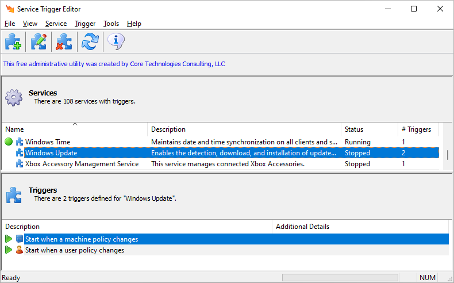Click the green running indicator for Windows Time
Image resolution: width=454 pixels, height=283 pixels.
(x=9, y=141)
